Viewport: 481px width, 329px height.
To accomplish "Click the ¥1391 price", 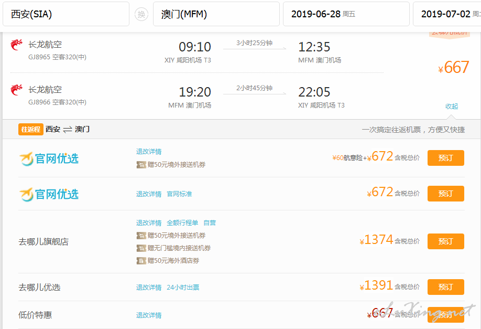I will [376, 285].
